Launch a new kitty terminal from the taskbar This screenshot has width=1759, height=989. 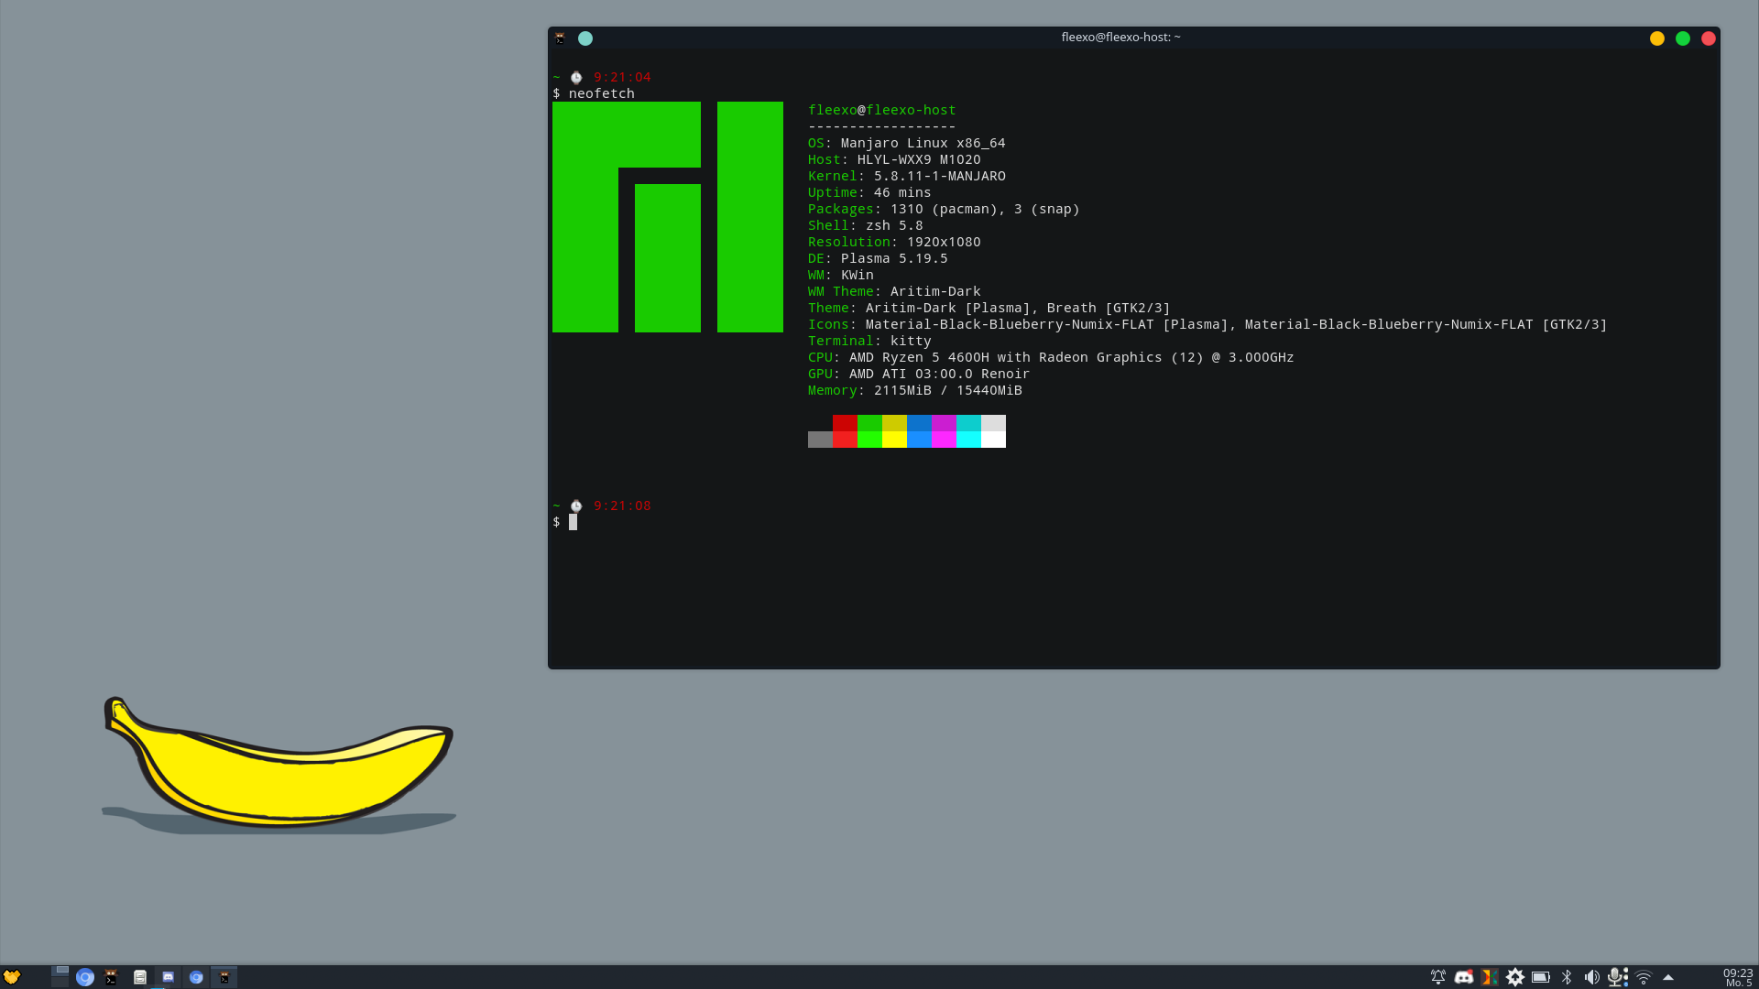click(112, 976)
